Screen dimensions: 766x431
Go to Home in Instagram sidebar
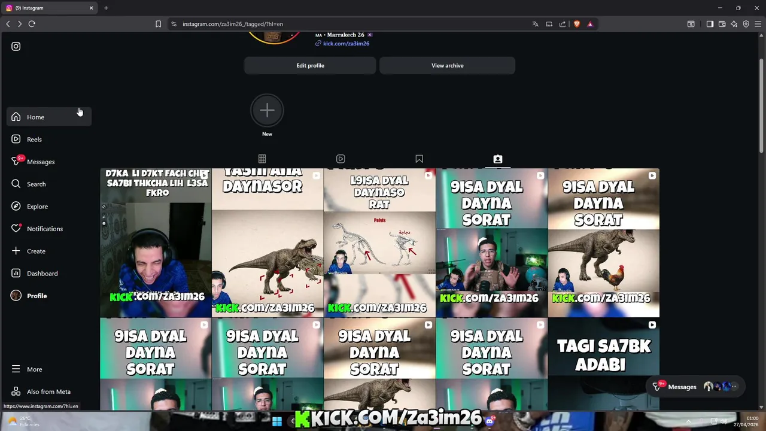(49, 117)
